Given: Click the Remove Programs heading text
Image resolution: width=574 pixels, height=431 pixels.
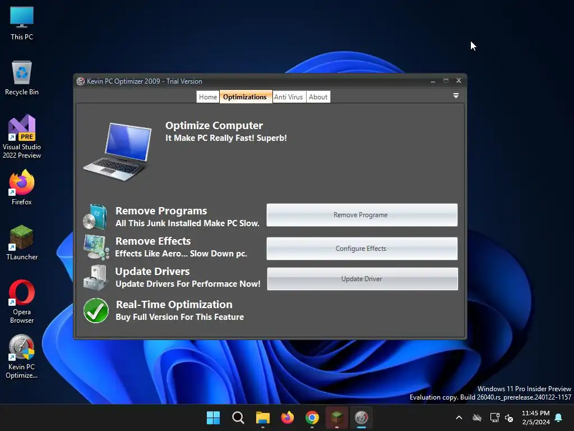Looking at the screenshot, I should click(161, 211).
